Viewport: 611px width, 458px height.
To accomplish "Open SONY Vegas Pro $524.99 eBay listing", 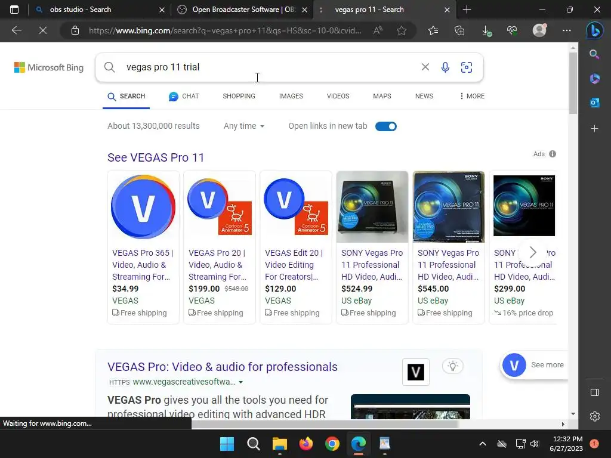I will point(372,247).
